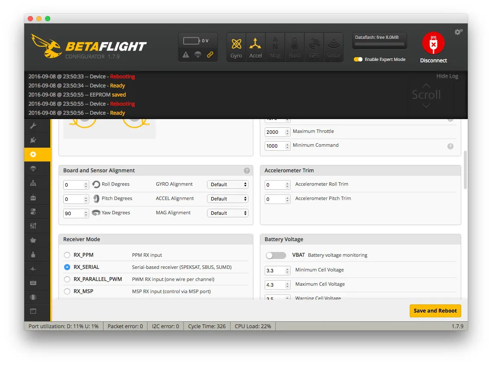Open the GYRO Alignment dropdown
The height and width of the screenshot is (365, 492).
coord(227,184)
